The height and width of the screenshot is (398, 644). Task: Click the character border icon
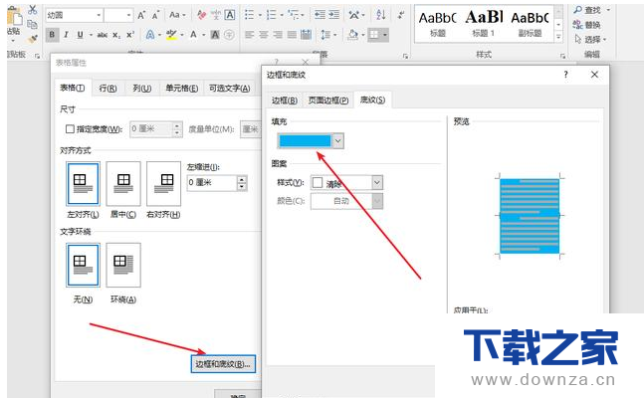230,15
